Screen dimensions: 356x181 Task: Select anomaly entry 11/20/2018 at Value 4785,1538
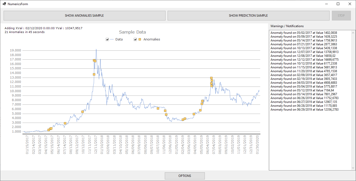pos(304,71)
